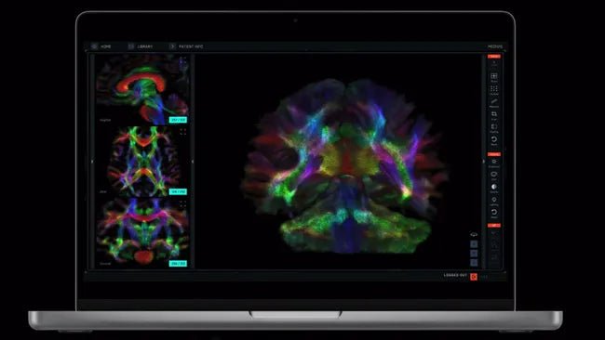Select the coronal brain slice thumbnail
Screen dimensions: 605x340
[142, 232]
